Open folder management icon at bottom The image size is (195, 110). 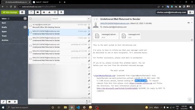9,102
